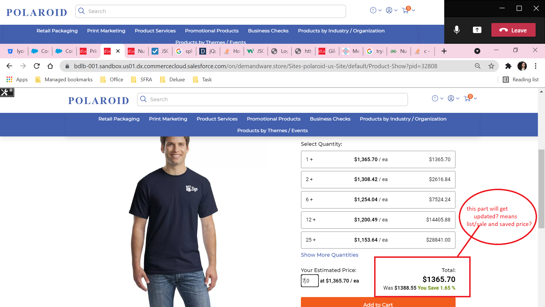Mute microphone in meeting overlay
The width and height of the screenshot is (545, 307).
[x=457, y=30]
